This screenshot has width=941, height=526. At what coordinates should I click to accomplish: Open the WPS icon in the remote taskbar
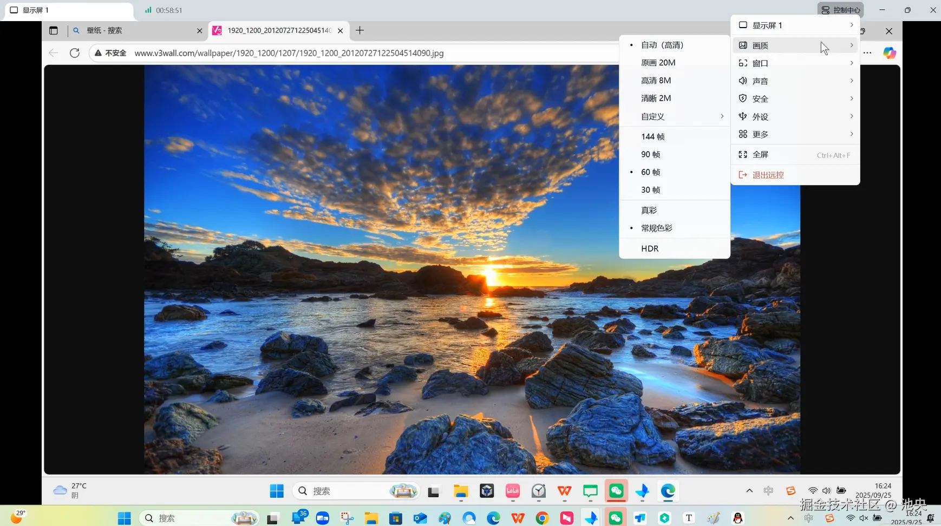click(x=564, y=491)
